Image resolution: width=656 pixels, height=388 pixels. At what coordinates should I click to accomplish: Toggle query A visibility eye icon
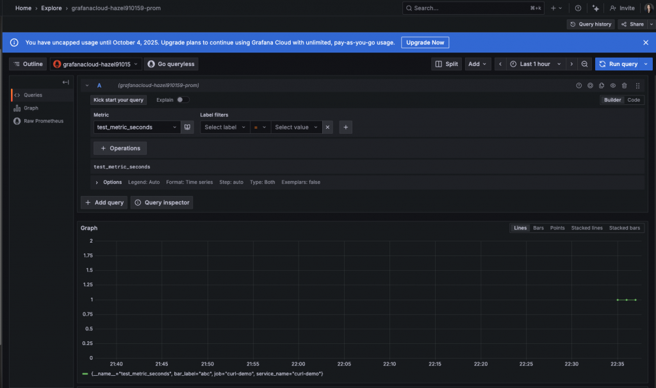click(x=613, y=85)
